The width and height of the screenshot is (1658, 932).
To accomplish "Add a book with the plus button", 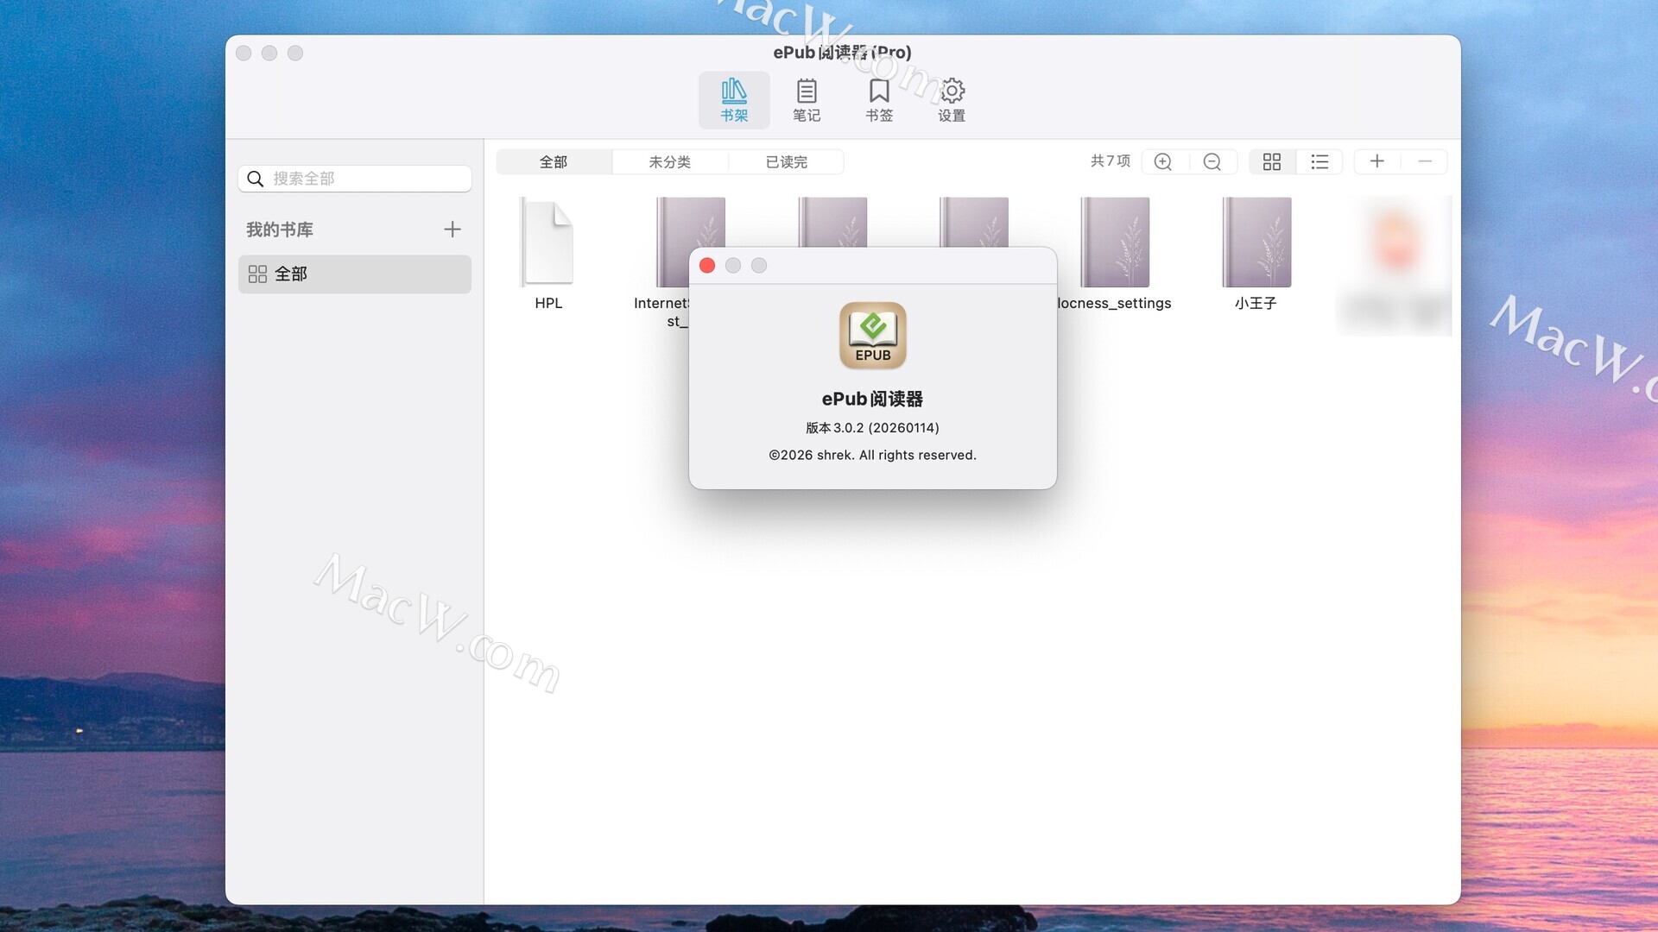I will [x=1376, y=161].
